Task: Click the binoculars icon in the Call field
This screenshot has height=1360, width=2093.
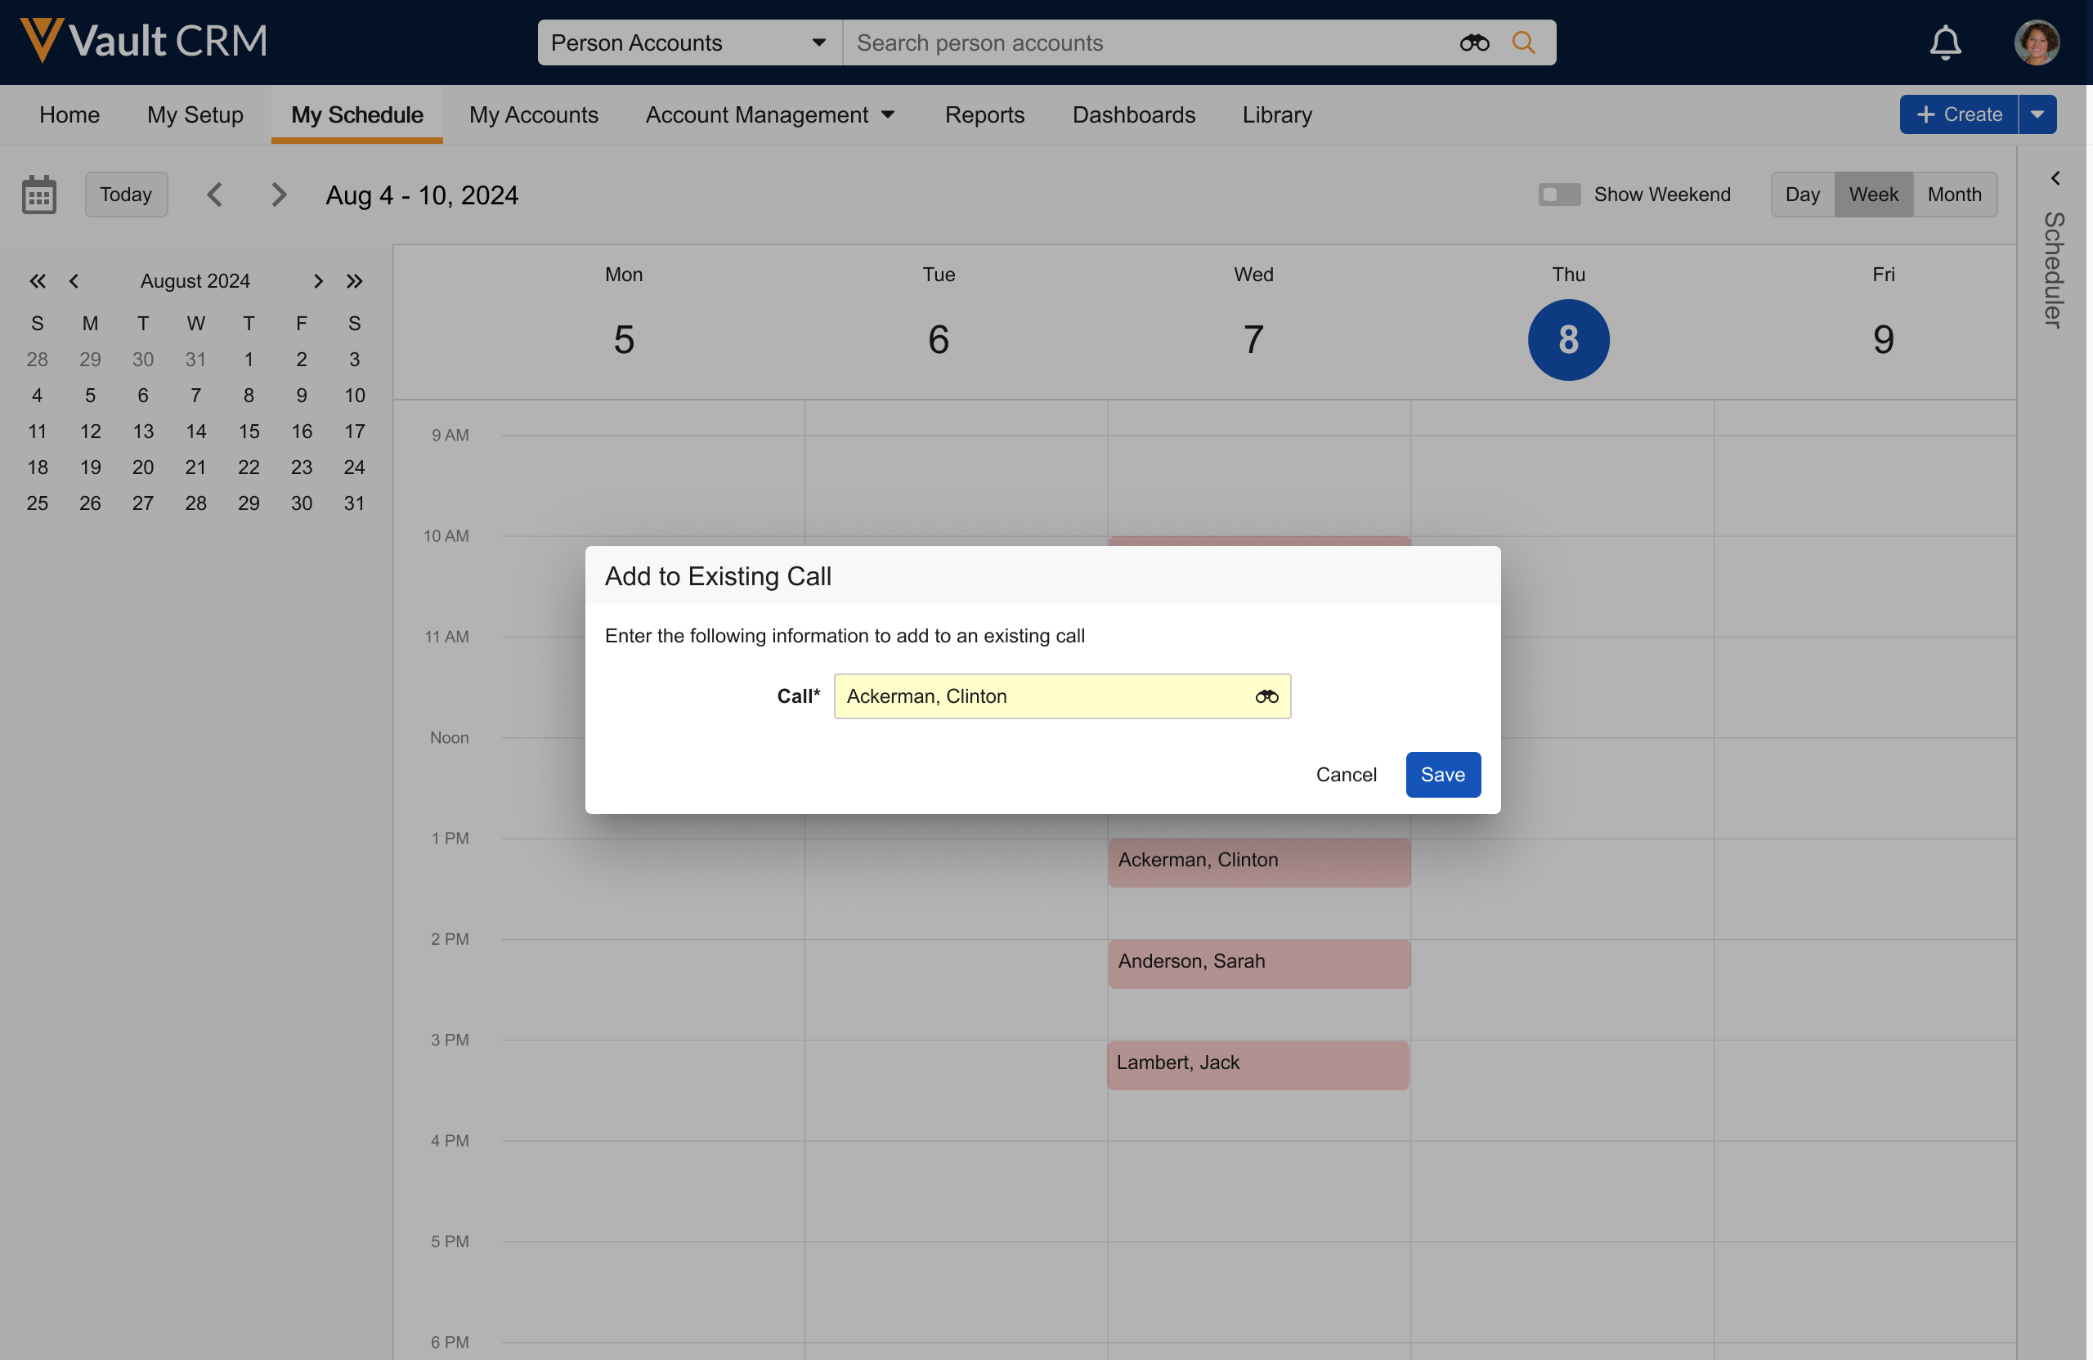Action: (x=1266, y=696)
